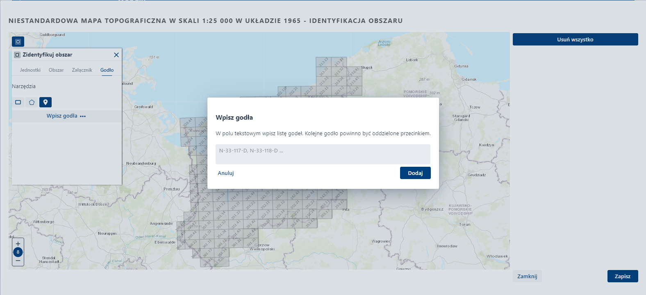646x295 pixels.
Task: Click Usuń wszystko button
Action: [x=575, y=39]
